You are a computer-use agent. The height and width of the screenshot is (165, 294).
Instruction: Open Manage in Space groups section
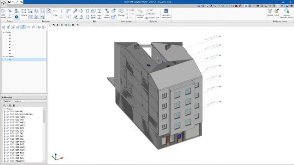(121, 12)
